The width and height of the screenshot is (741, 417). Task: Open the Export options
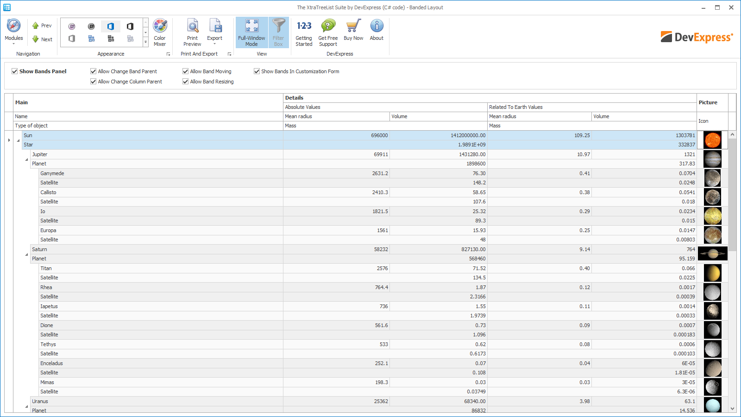214,32
